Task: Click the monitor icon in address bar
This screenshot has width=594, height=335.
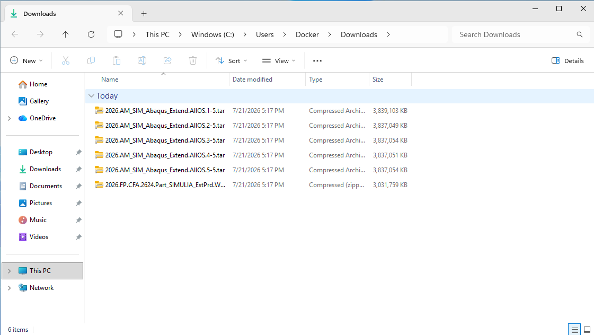Action: [x=118, y=34]
